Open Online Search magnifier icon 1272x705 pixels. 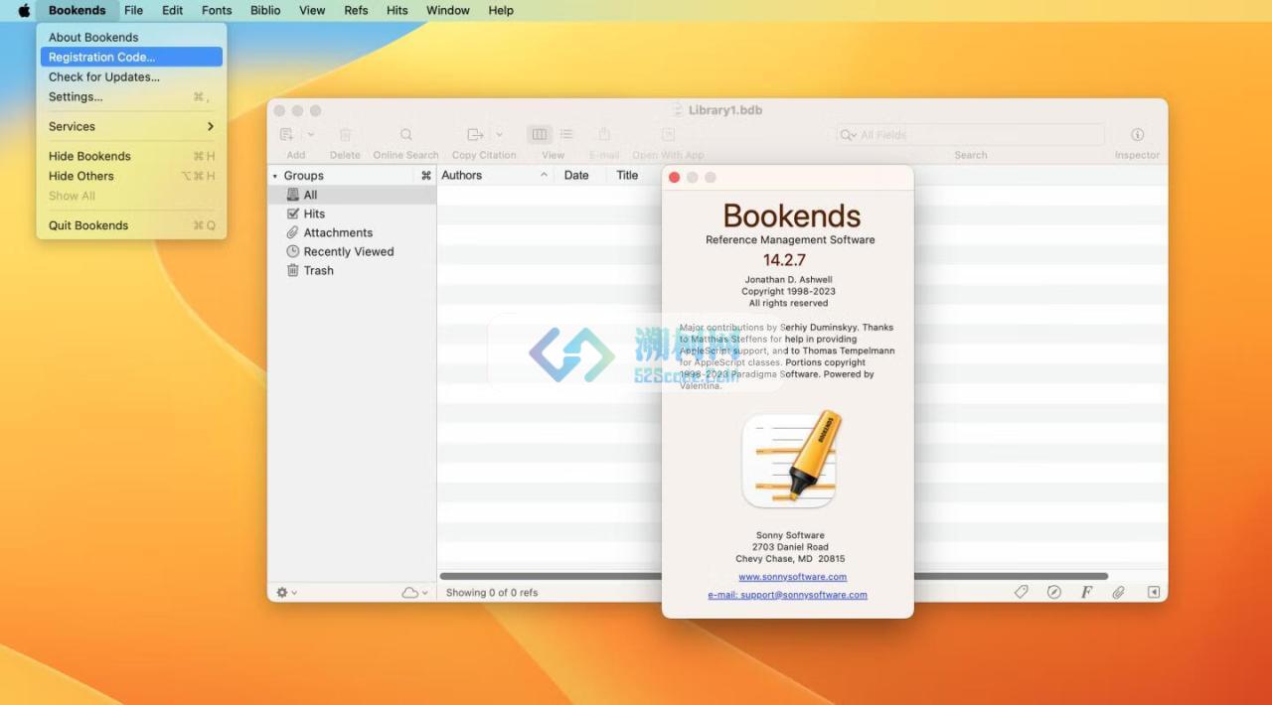pyautogui.click(x=405, y=134)
